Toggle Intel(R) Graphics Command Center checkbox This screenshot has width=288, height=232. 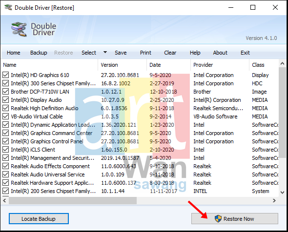(x=6, y=133)
